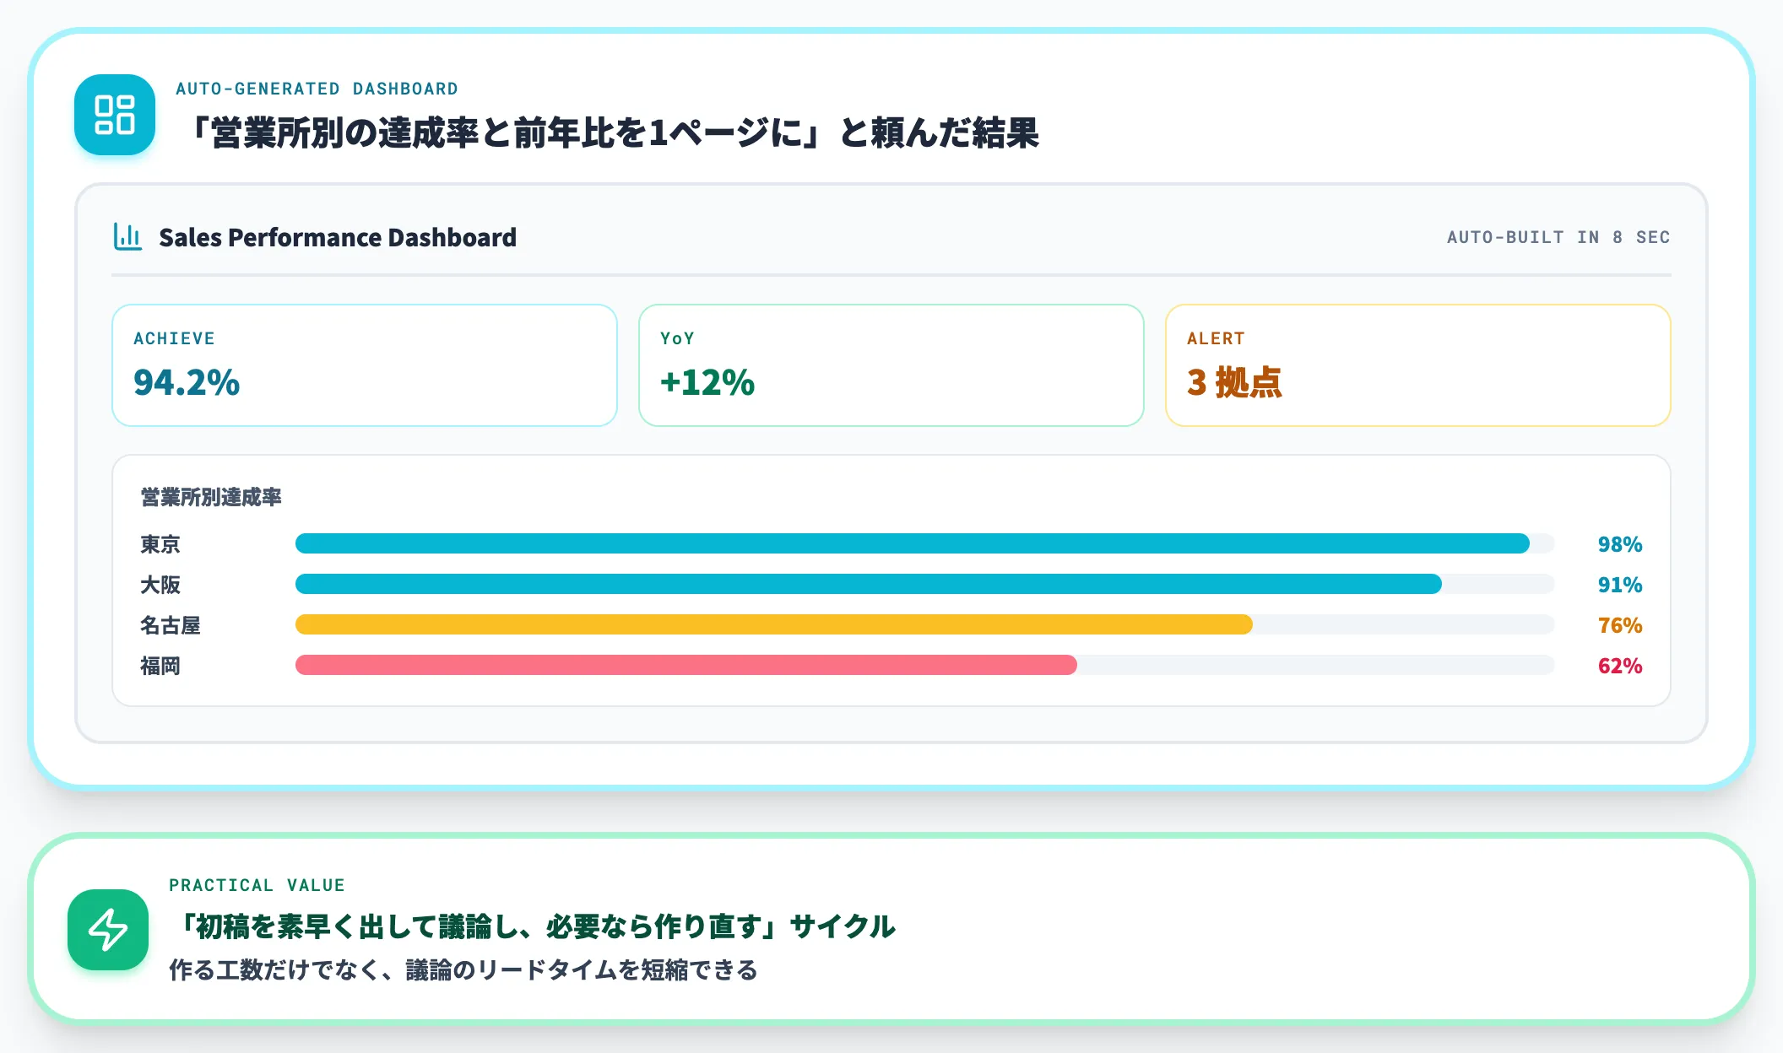
Task: Click the 76% value
Action: pos(1620,625)
